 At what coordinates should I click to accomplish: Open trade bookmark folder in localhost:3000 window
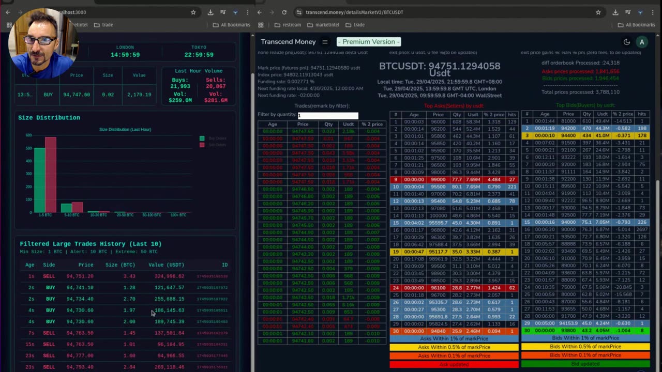(x=103, y=25)
